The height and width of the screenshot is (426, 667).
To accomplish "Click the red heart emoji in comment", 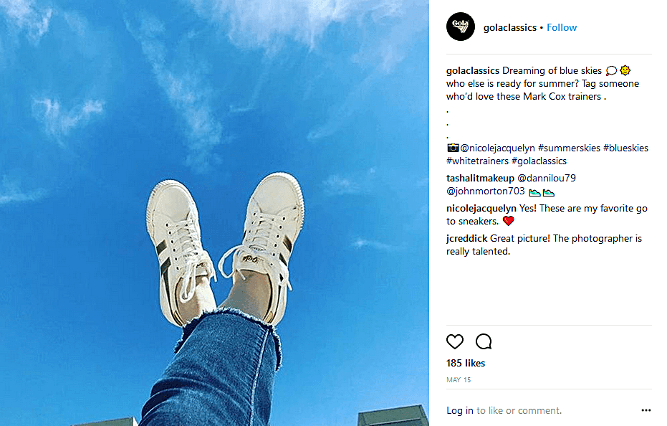I will [509, 221].
